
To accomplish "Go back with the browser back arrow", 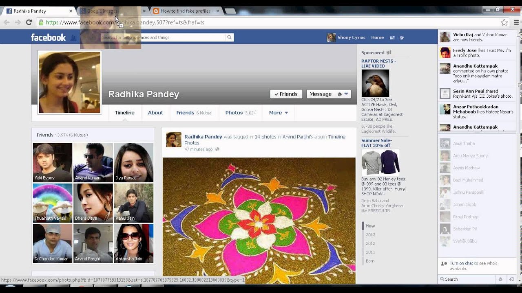I will (7, 22).
